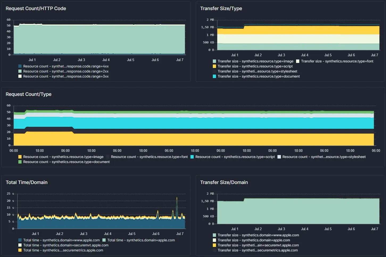Screen dimensions: 386x257
Task: Click the yellow image band in Request Count/Type chart
Action: 194,139
